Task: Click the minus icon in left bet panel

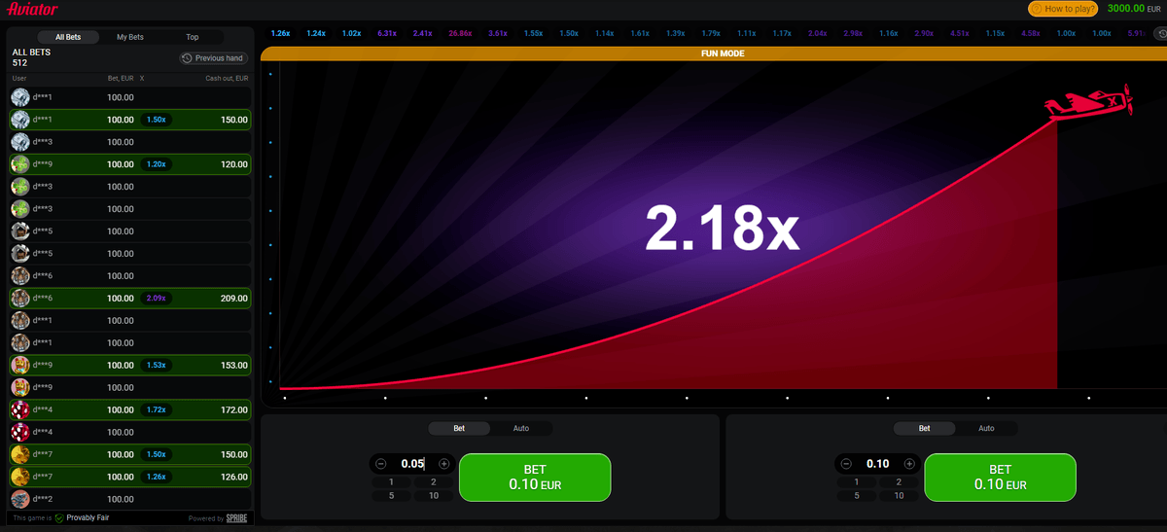Action: point(381,464)
